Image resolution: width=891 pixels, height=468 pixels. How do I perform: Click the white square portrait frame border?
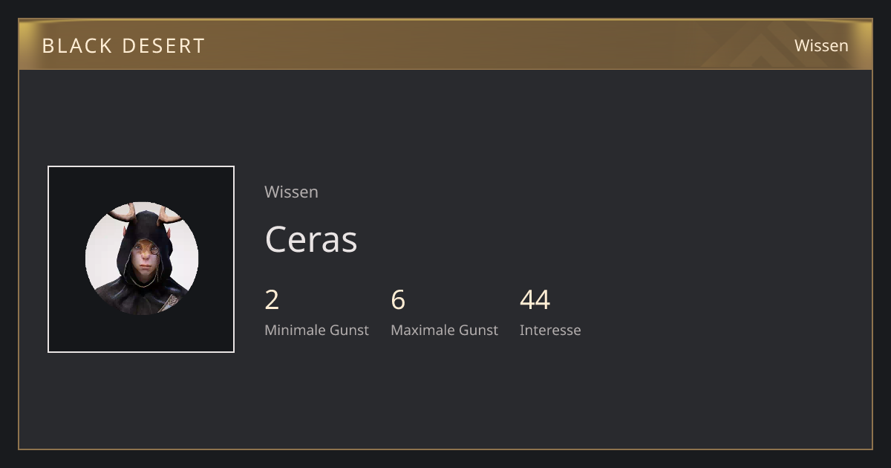tap(141, 167)
